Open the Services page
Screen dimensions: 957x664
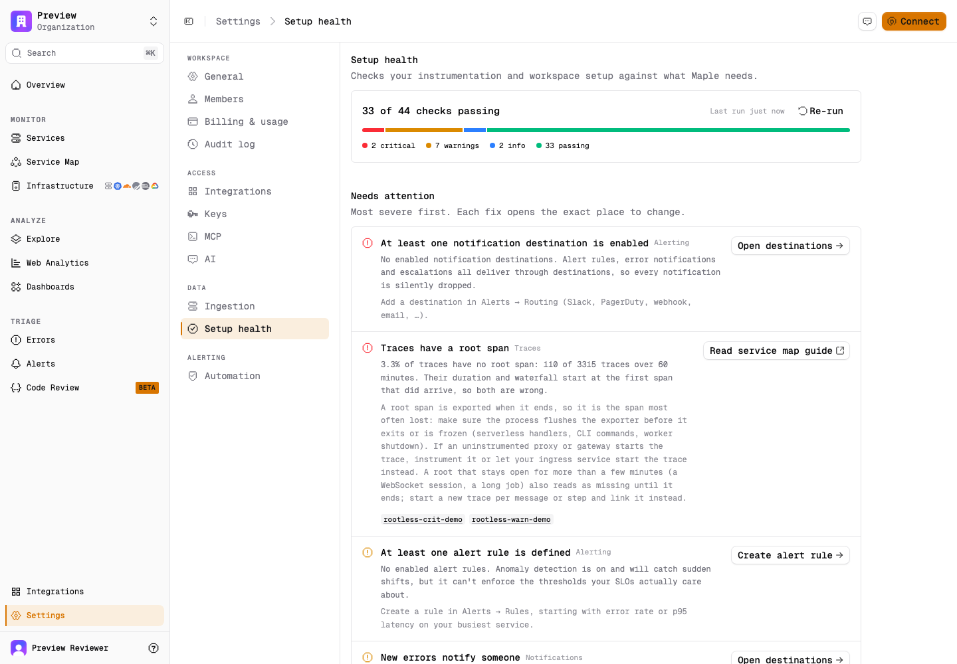pyautogui.click(x=84, y=138)
